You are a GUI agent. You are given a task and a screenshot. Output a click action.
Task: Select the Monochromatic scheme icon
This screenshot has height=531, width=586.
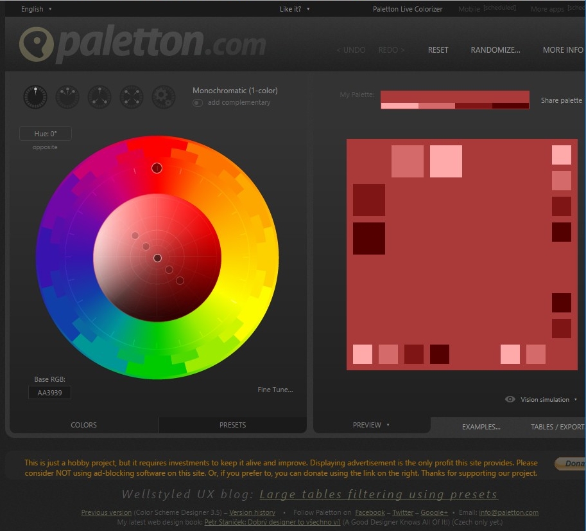(35, 96)
